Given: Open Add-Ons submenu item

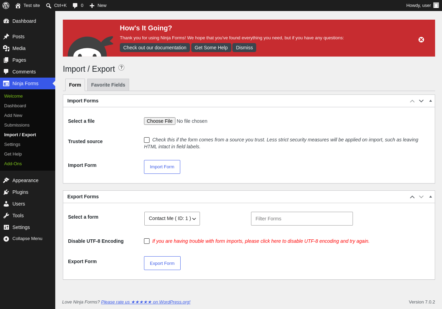Looking at the screenshot, I should pos(13,163).
